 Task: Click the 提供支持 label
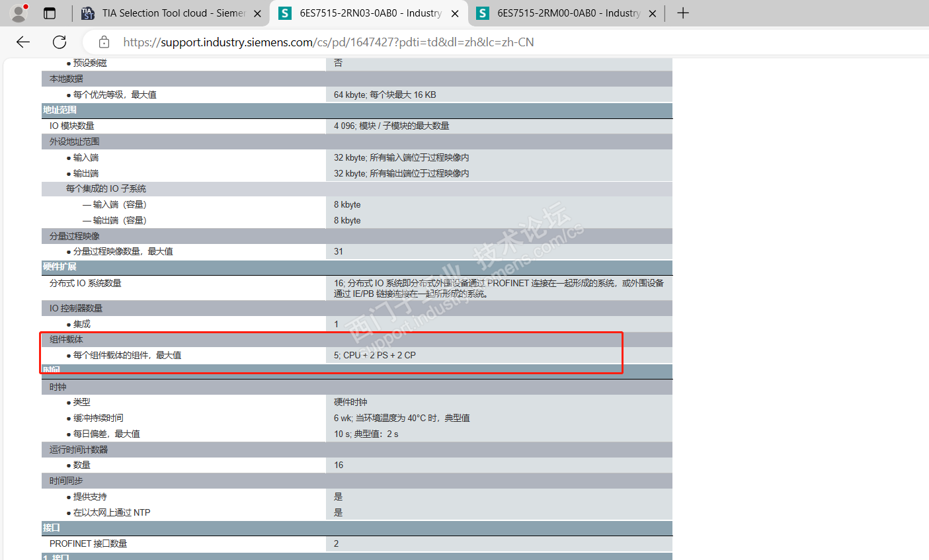[x=90, y=497]
